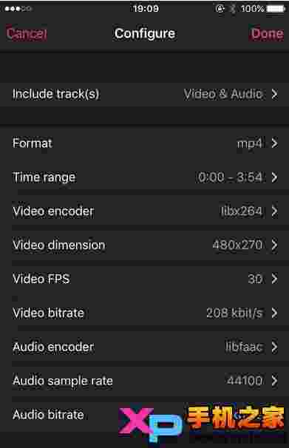Image resolution: width=289 pixels, height=448 pixels.
Task: Tap the chevron next to 44100 sample rate
Action: [274, 381]
